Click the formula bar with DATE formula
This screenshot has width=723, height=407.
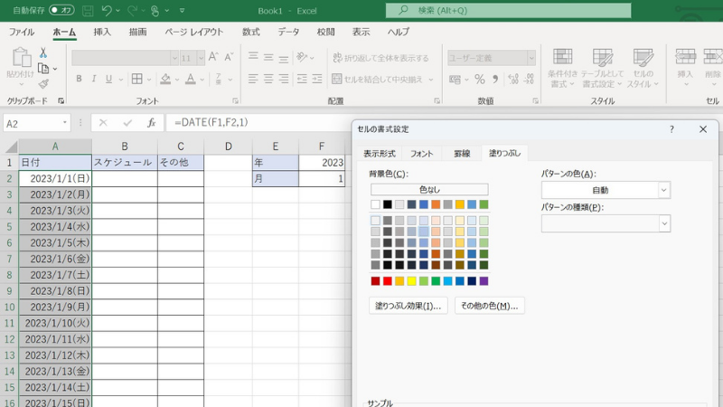point(258,123)
